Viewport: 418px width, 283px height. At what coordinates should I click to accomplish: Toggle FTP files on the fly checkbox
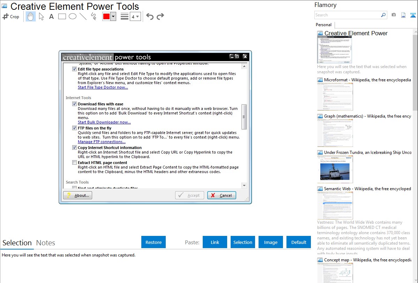pos(74,128)
